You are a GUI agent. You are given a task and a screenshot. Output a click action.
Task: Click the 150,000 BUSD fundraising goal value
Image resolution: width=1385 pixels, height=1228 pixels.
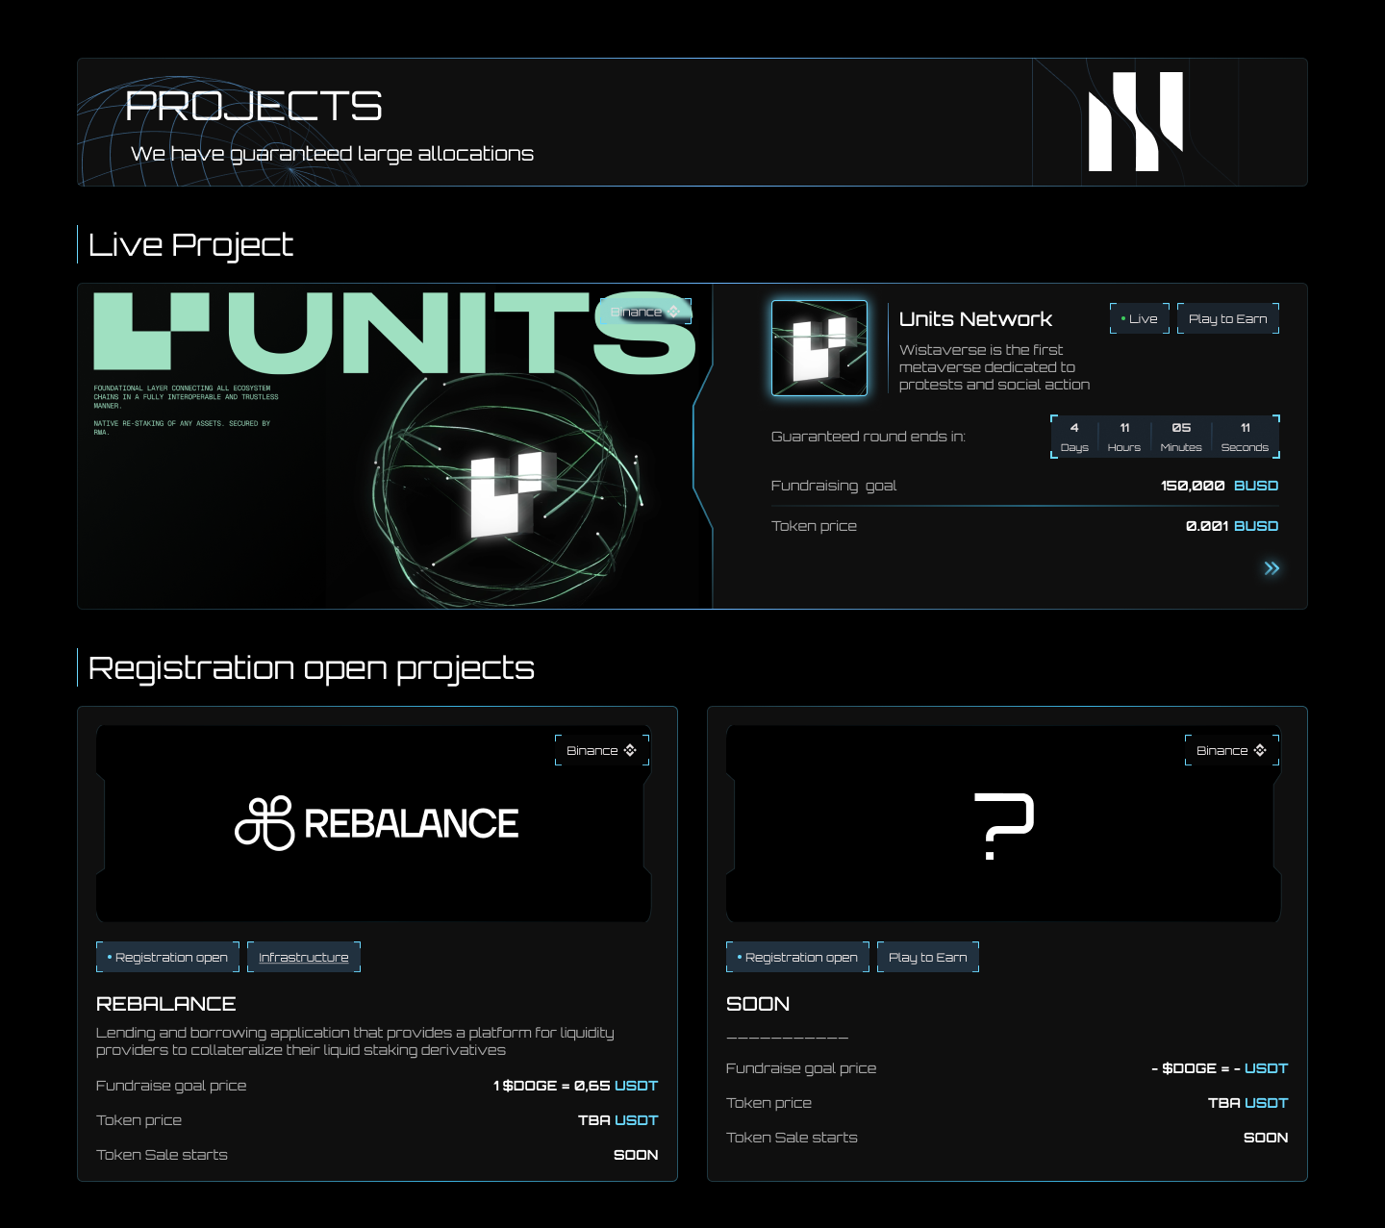pos(1220,486)
